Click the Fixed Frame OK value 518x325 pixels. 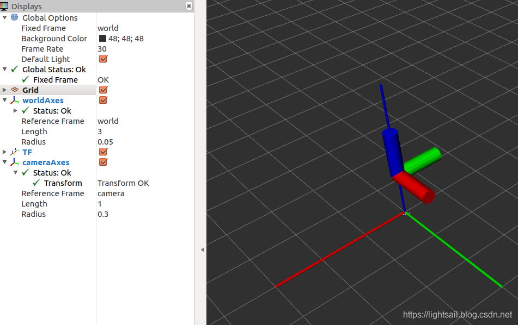[103, 80]
